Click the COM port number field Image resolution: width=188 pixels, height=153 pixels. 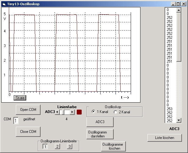point(16,121)
